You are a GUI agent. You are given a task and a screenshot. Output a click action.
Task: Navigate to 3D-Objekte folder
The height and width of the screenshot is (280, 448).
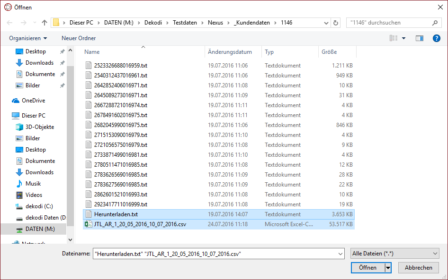[x=40, y=127]
